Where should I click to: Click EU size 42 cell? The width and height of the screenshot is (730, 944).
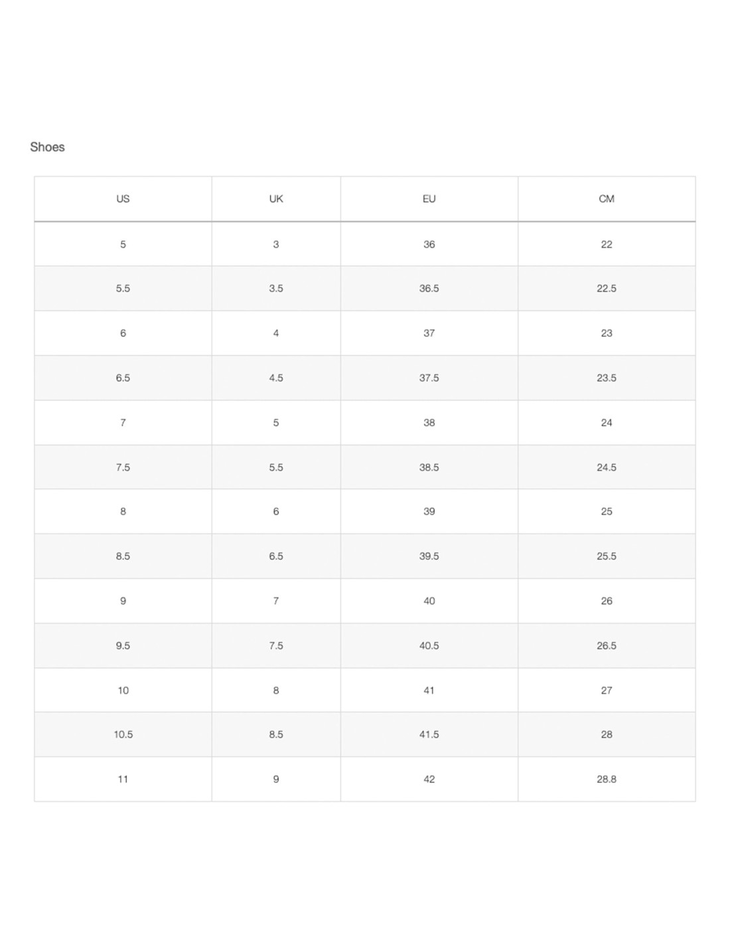[429, 779]
